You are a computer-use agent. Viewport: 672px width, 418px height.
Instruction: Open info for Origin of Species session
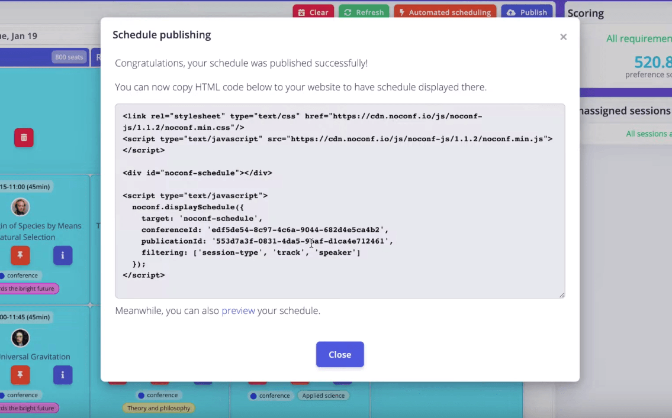[63, 255]
